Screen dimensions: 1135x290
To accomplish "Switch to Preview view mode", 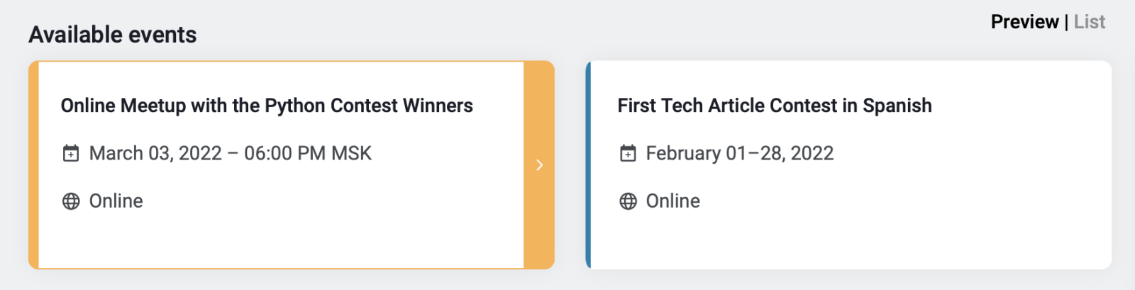I will (x=1024, y=22).
